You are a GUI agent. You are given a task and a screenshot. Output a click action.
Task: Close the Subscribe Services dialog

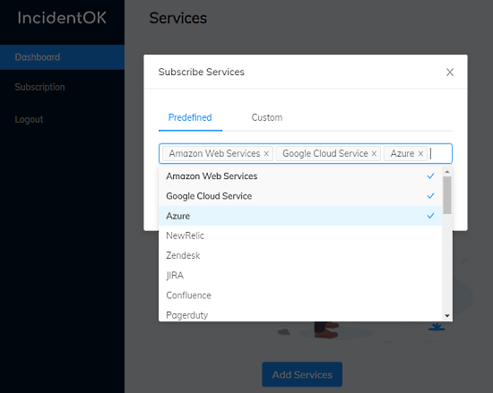tap(450, 73)
